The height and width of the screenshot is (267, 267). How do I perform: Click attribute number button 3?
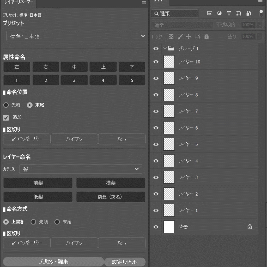pos(74,80)
